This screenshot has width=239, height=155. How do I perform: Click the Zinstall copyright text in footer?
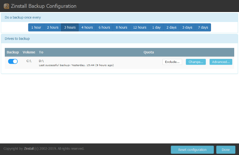point(44,149)
